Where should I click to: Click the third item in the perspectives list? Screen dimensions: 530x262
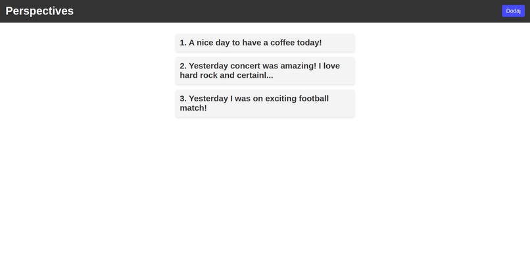click(265, 103)
